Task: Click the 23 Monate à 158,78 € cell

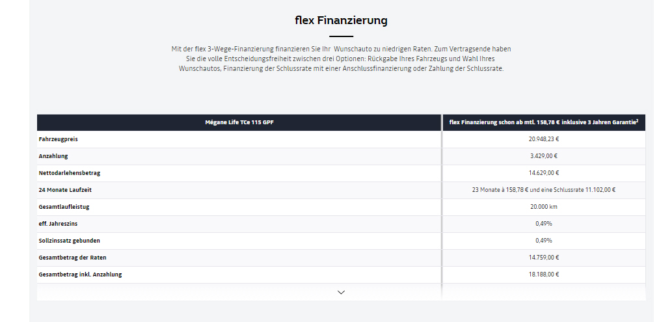Action: pos(544,190)
